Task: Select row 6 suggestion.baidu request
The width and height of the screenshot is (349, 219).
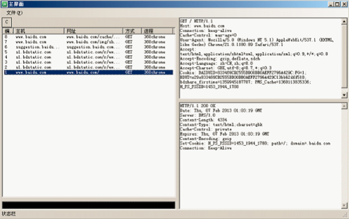Action: tap(88, 47)
